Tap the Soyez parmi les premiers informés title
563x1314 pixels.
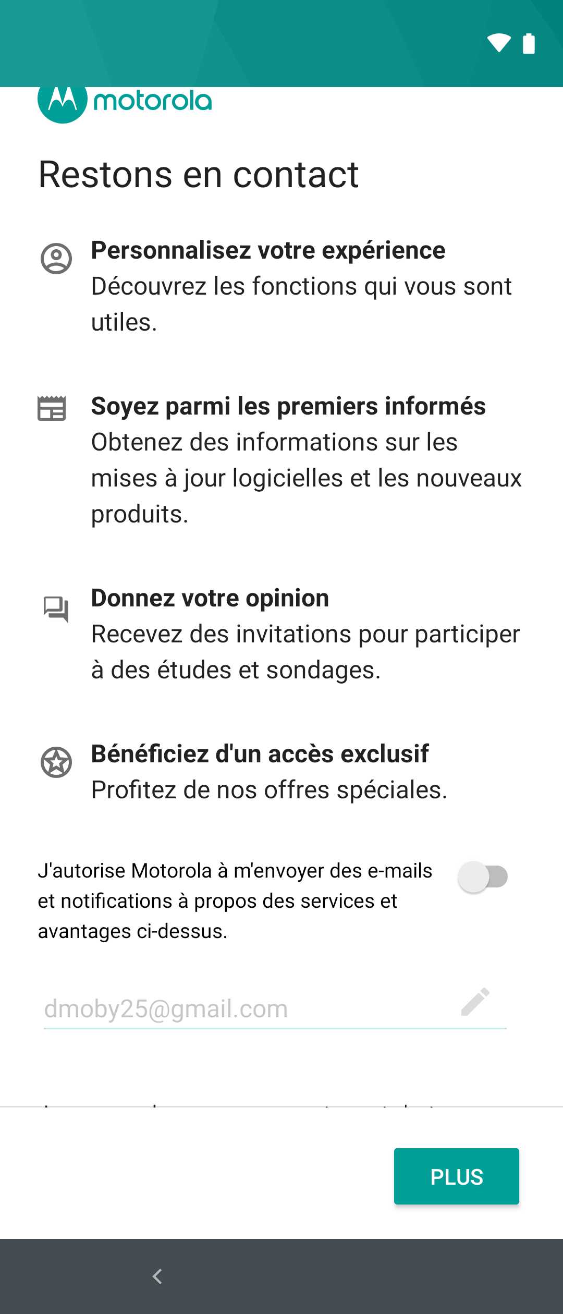288,406
